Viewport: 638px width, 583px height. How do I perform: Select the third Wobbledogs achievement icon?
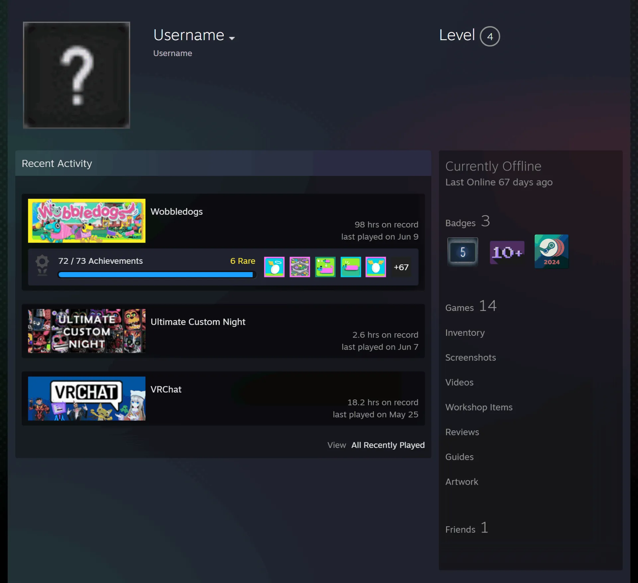click(325, 267)
